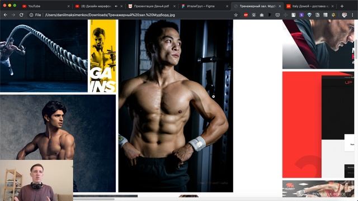358x201 pixels.
Task: Click the vertical page scrollbar thumb
Action: (356, 50)
